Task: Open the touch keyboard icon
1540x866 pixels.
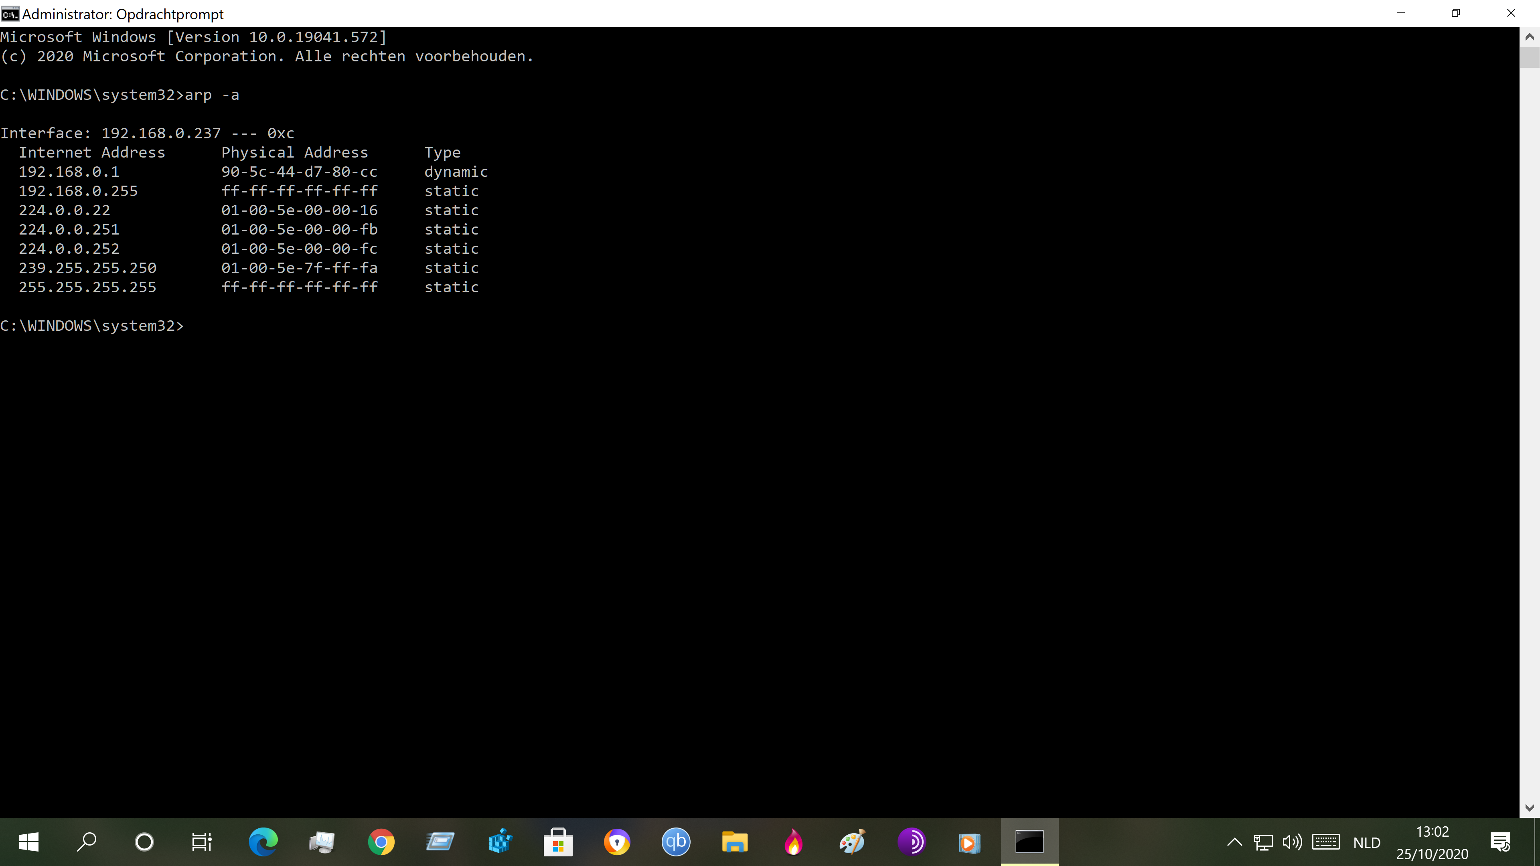Action: [1326, 842]
